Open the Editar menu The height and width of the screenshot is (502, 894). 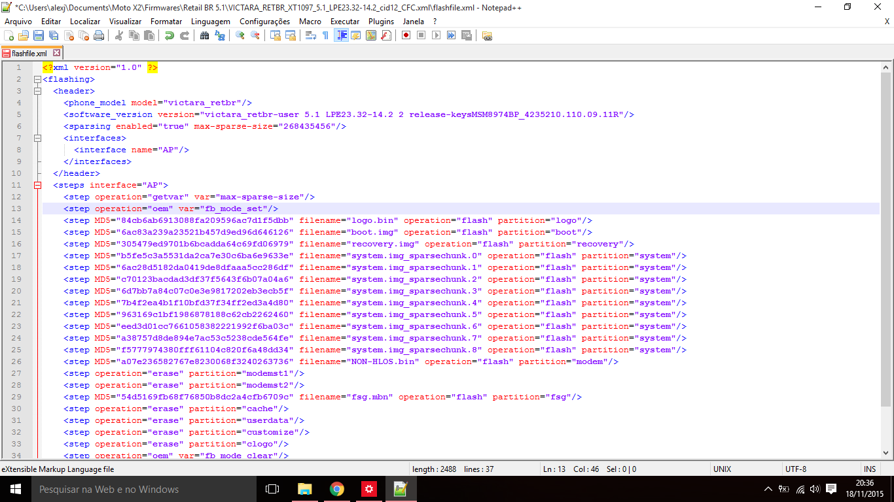pos(51,22)
